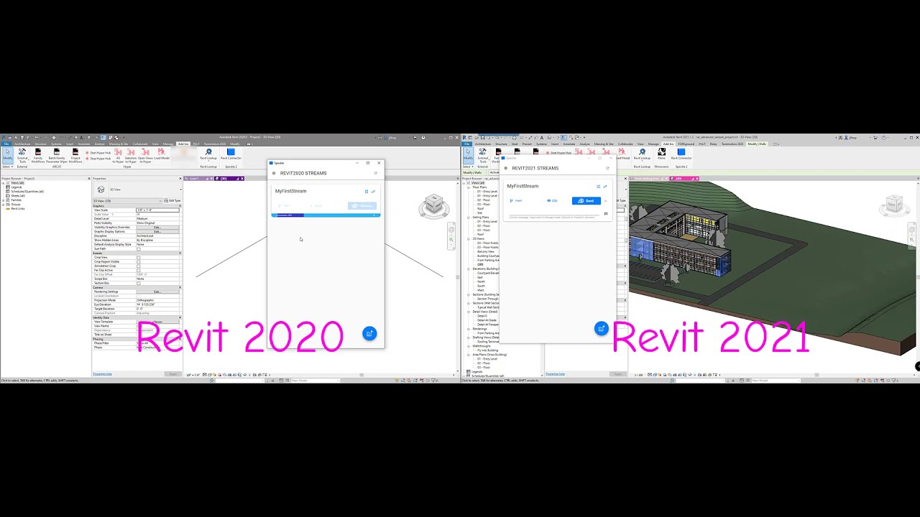This screenshot has width=920, height=517.
Task: Toggle Crop View checkbox in Properties
Action: click(139, 258)
